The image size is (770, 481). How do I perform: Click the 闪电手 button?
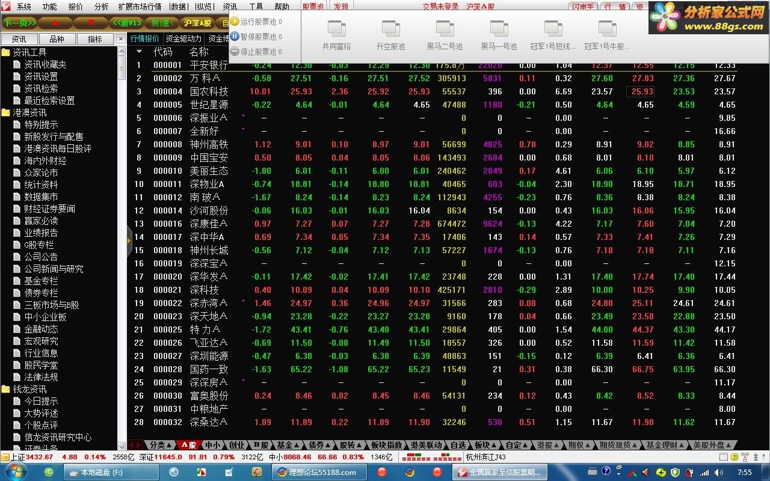(x=583, y=7)
